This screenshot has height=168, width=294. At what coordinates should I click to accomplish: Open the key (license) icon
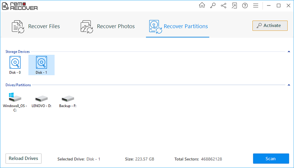(x=213, y=6)
